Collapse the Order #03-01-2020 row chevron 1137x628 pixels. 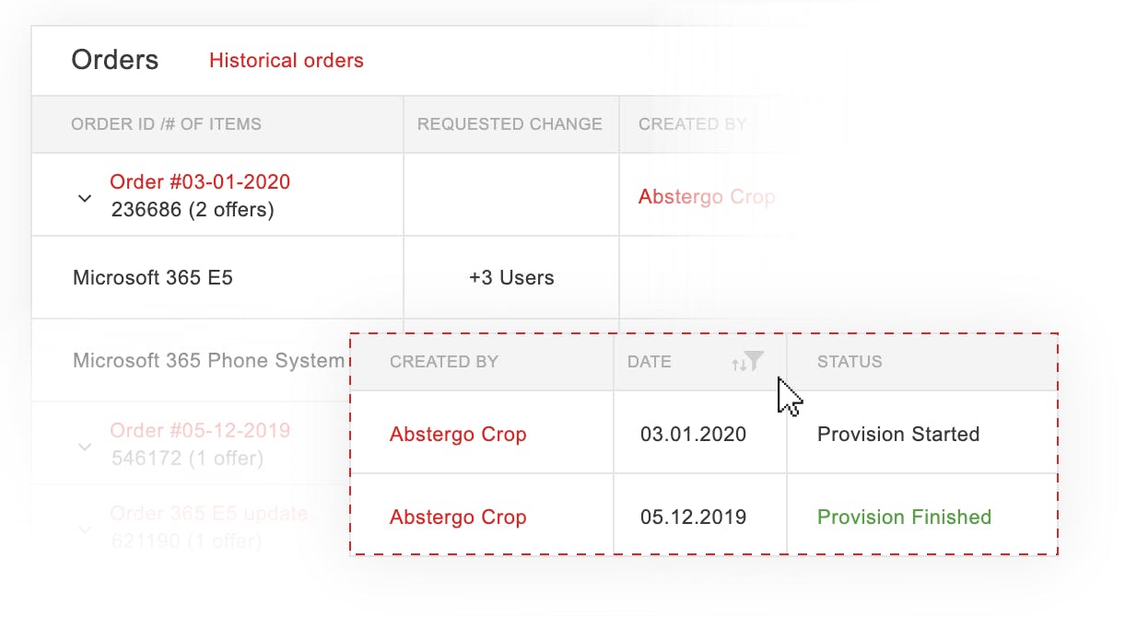pos(85,198)
